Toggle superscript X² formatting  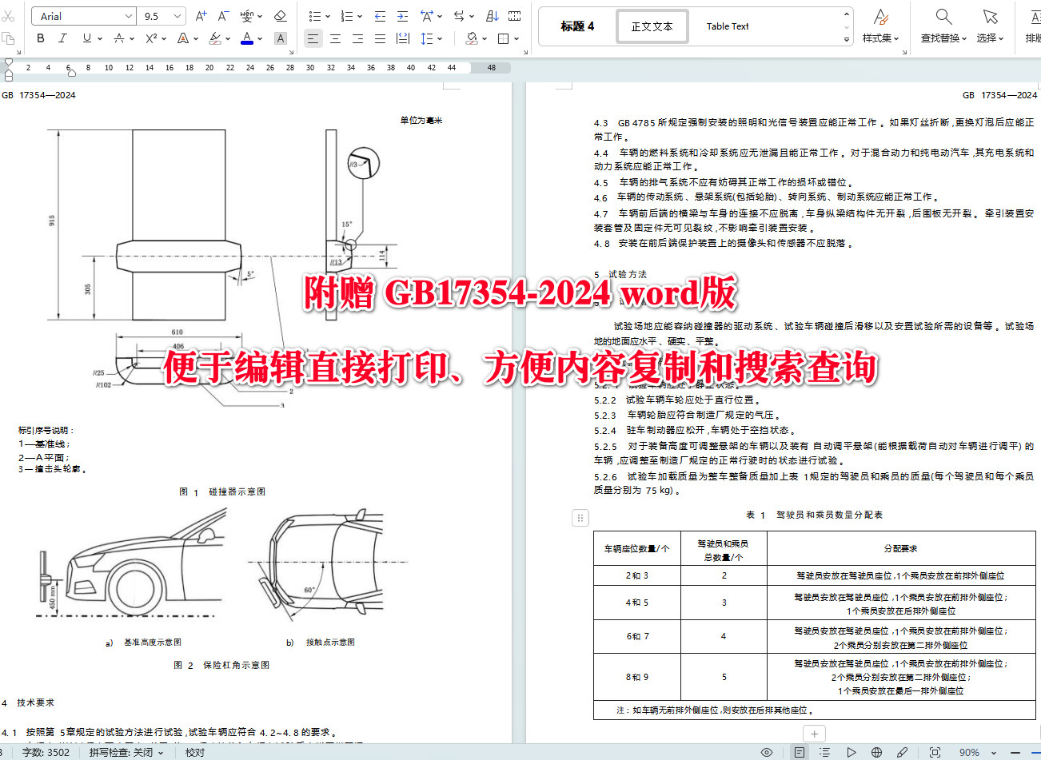click(151, 38)
